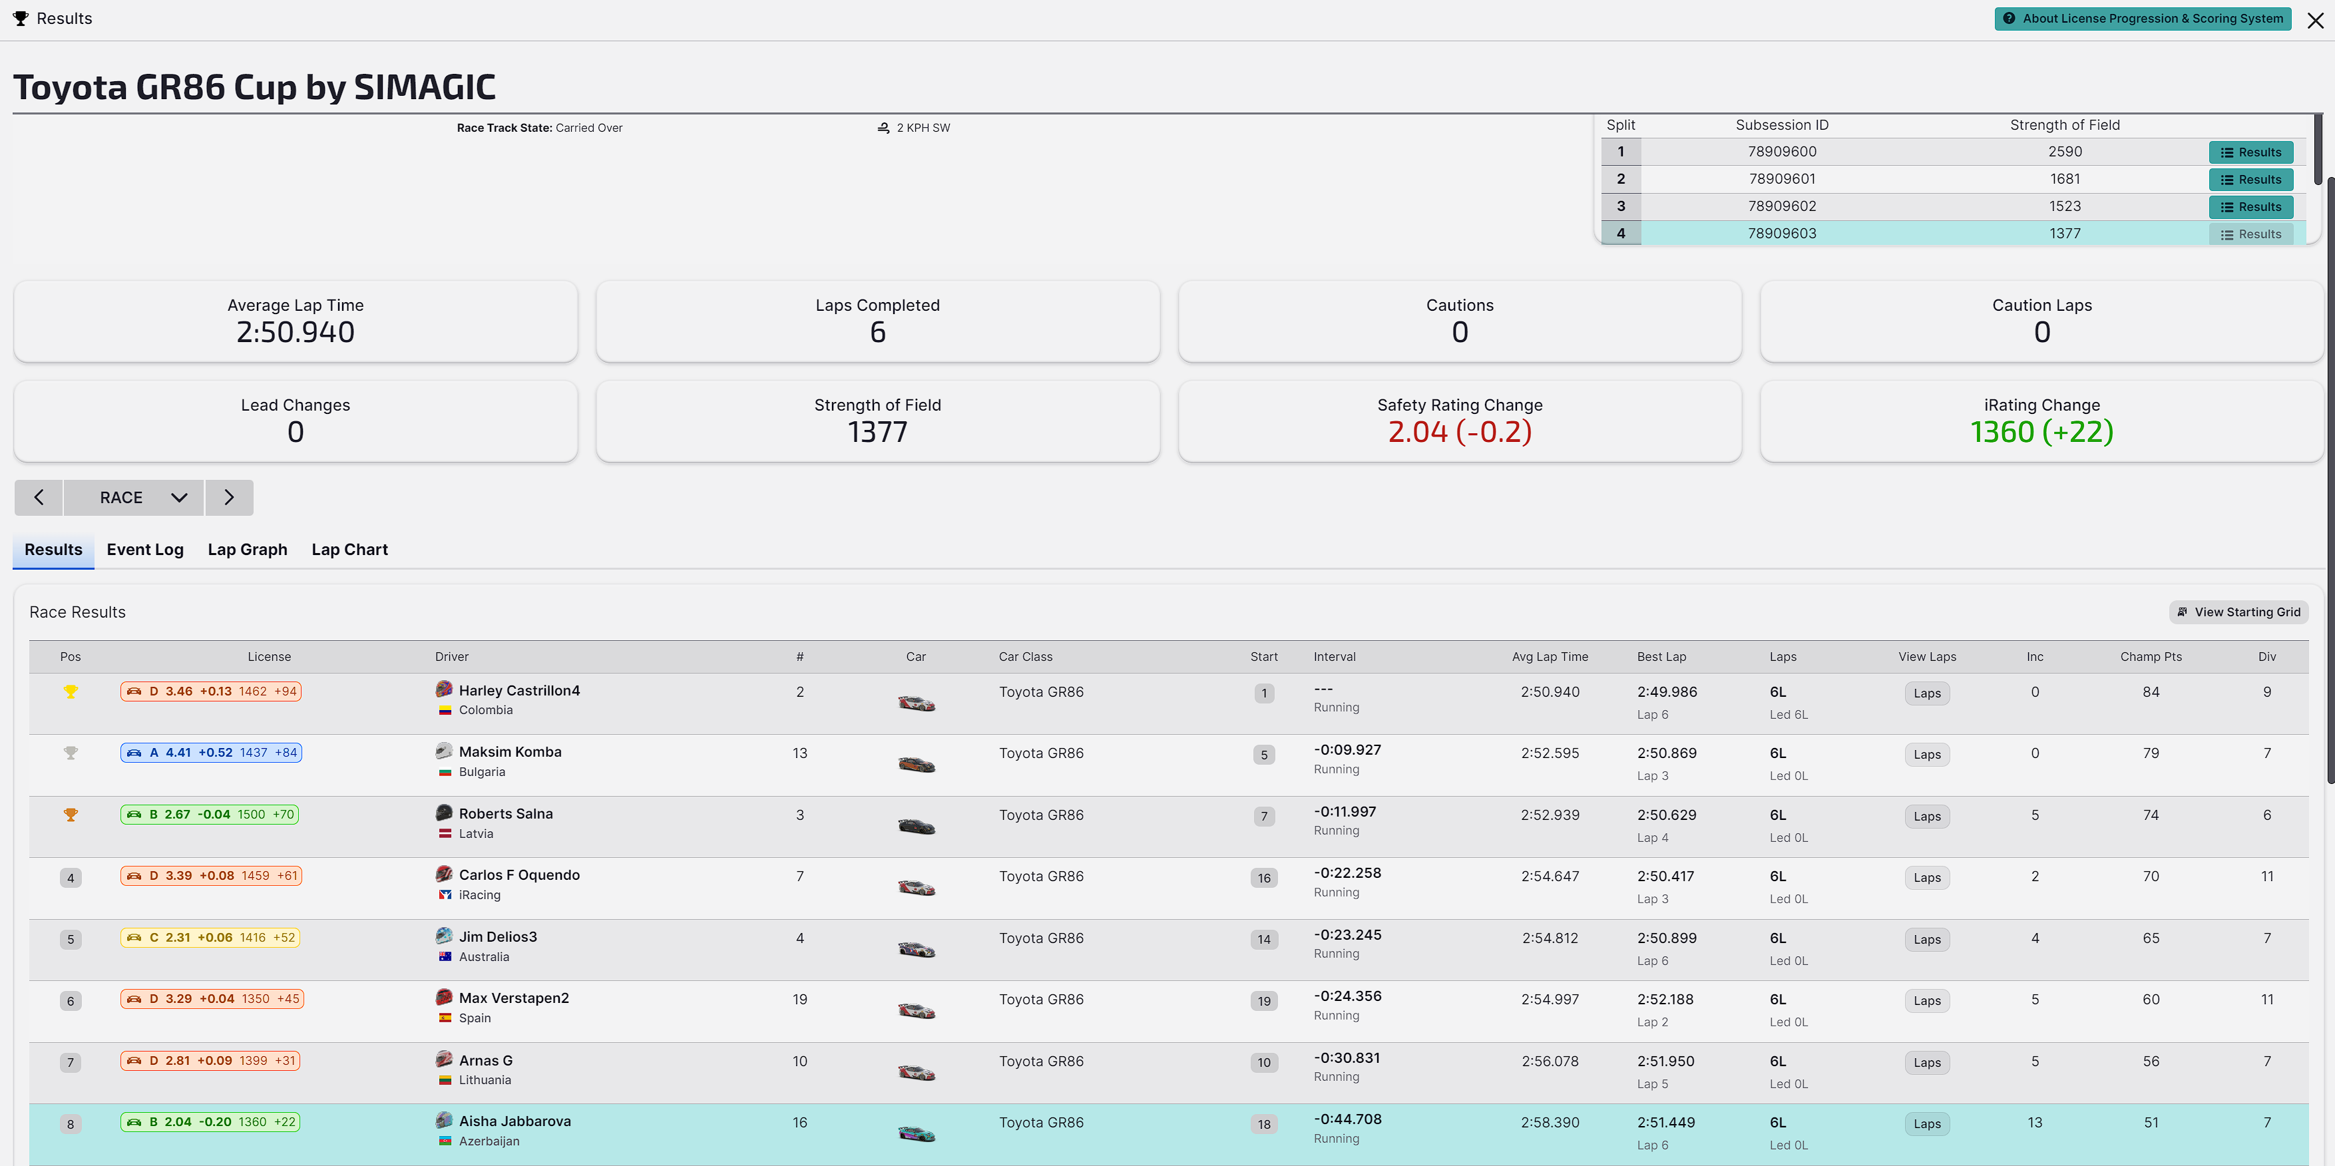The height and width of the screenshot is (1166, 2335).
Task: Open the Lap Graph tab
Action: coord(248,550)
